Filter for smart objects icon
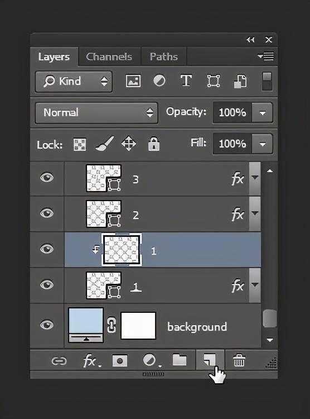The width and height of the screenshot is (310, 419). point(240,82)
